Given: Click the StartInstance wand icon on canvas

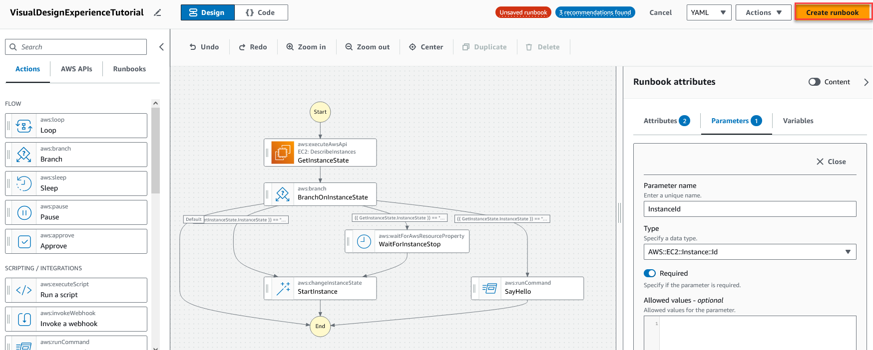Looking at the screenshot, I should click(283, 289).
